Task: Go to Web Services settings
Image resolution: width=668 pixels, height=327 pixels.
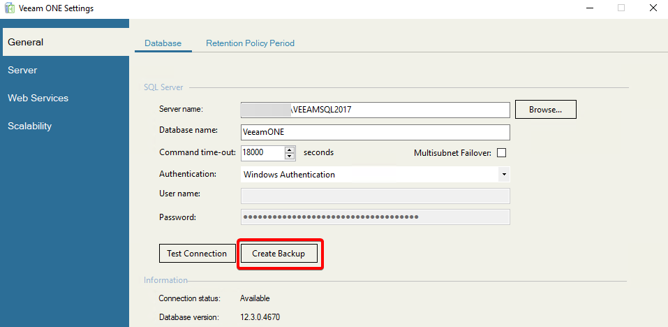Action: click(x=38, y=98)
